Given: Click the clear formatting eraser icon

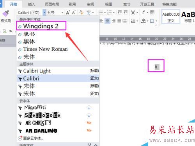Looking at the screenshot, I should [82, 13].
